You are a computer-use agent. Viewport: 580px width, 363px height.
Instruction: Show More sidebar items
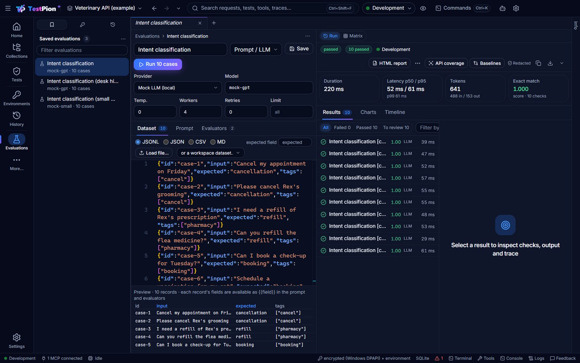point(17,164)
